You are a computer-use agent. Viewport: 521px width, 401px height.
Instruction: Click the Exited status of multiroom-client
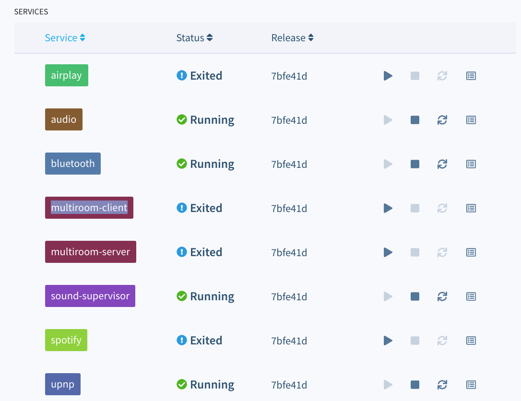200,208
